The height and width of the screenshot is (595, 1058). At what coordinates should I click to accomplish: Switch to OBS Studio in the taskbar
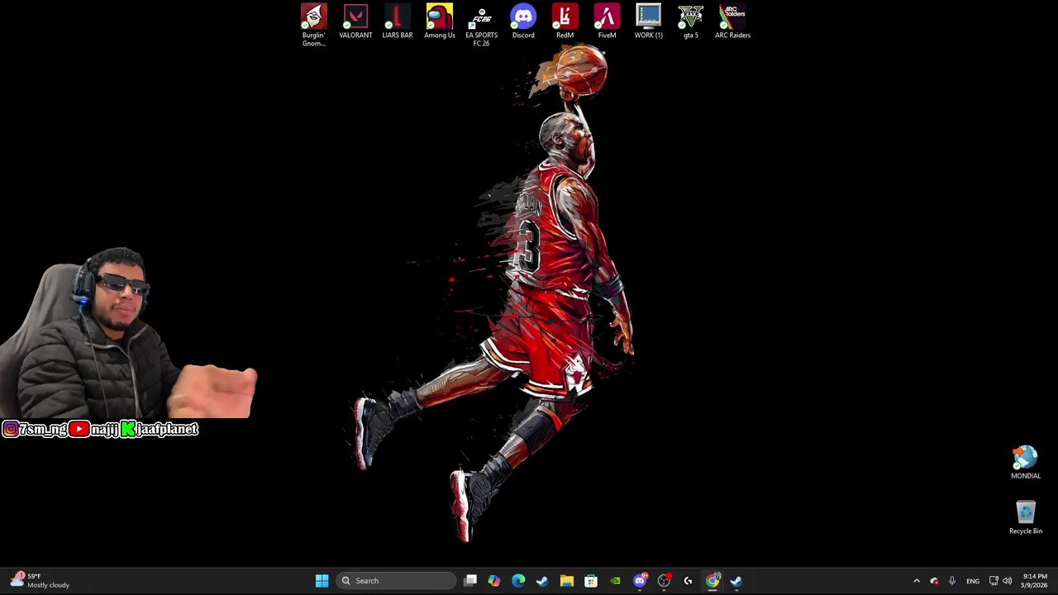point(664,581)
